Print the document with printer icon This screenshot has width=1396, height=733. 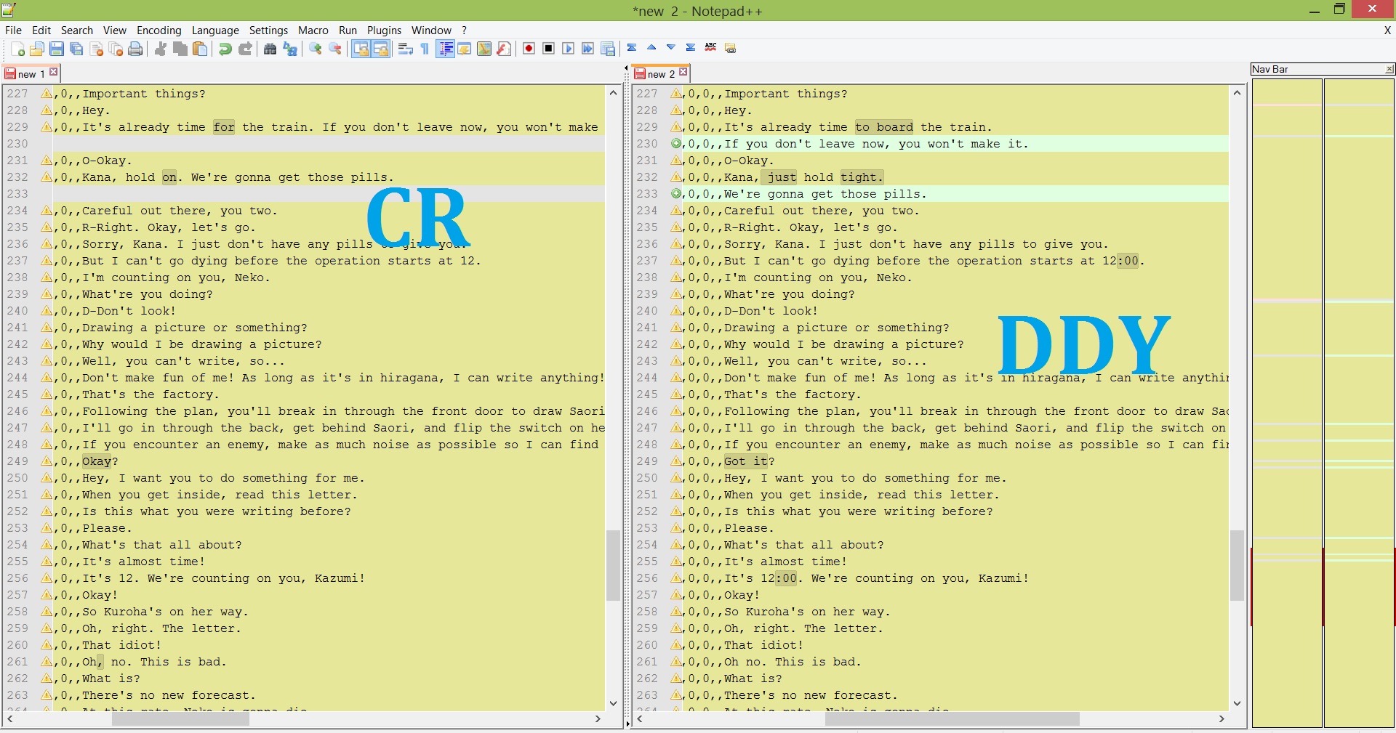135,49
